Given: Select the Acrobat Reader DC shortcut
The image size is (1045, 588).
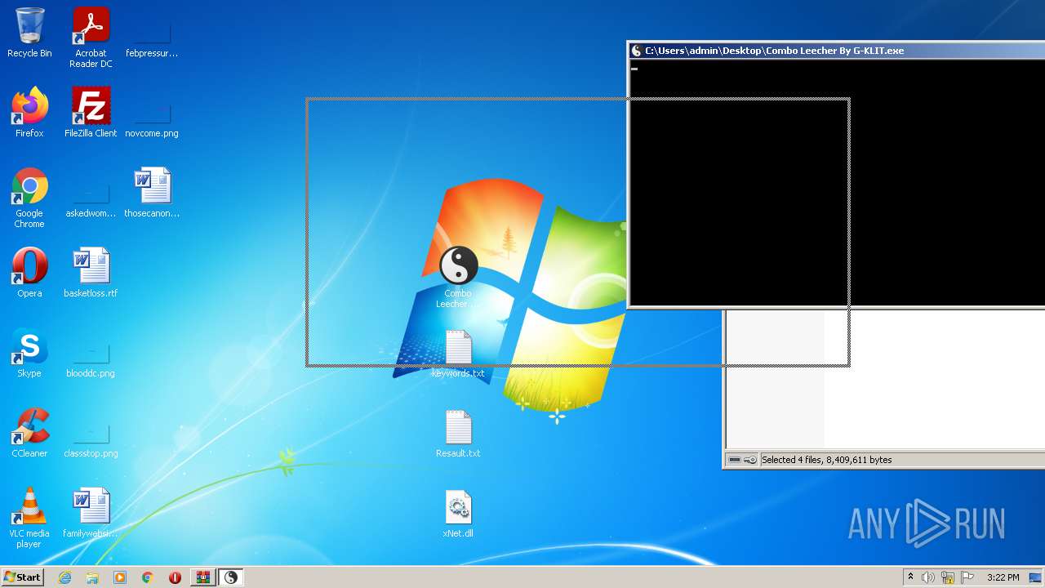Looking at the screenshot, I should click(91, 38).
